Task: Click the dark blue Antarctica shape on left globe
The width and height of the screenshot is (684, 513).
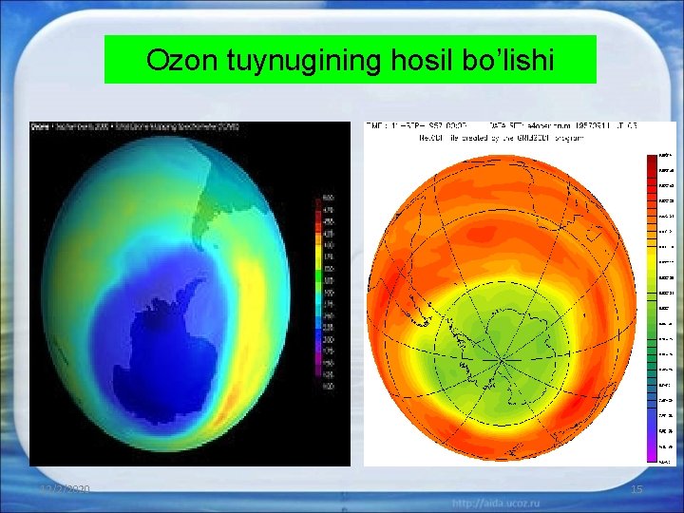Action: 165,358
